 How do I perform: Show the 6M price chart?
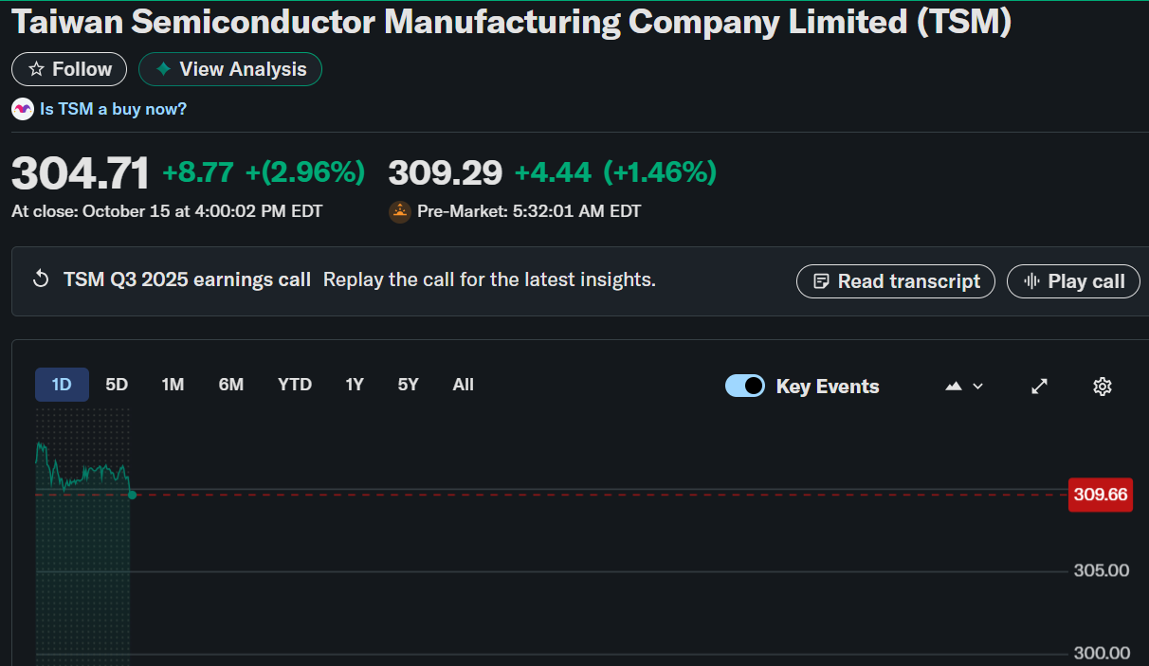[231, 385]
